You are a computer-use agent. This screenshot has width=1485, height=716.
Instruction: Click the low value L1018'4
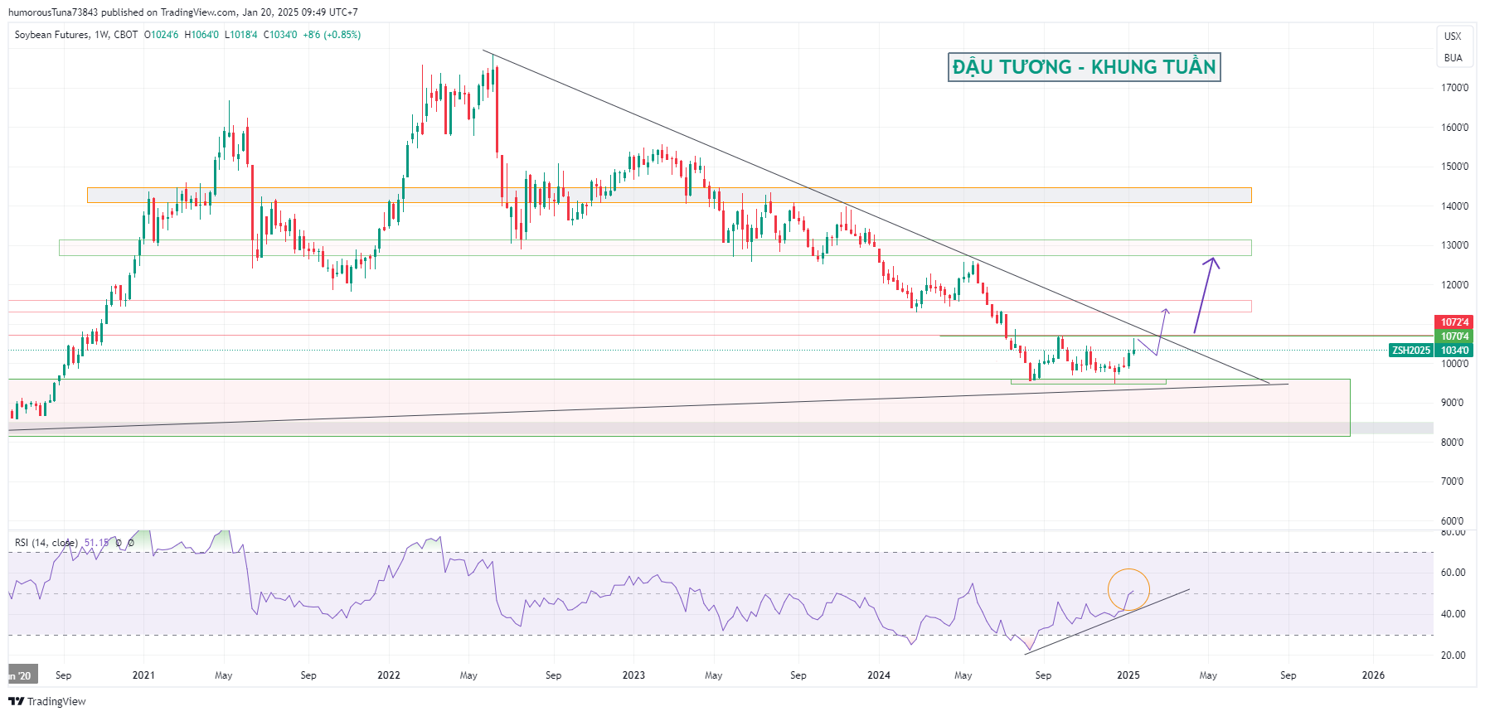click(x=241, y=35)
